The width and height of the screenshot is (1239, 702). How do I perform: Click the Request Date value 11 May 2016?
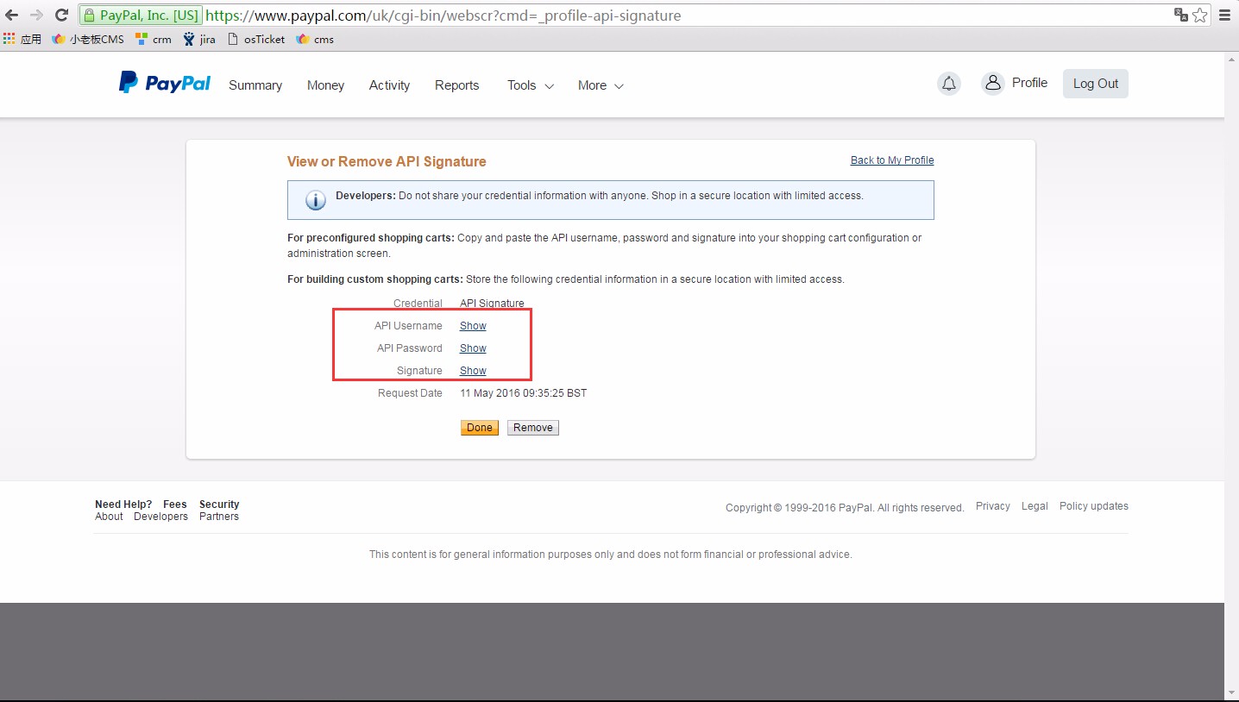523,393
